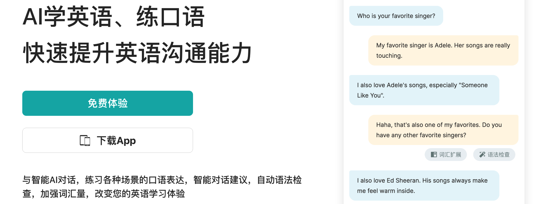
Task: Select the "My favorite singer is Adele" reply bubble
Action: [x=443, y=50]
